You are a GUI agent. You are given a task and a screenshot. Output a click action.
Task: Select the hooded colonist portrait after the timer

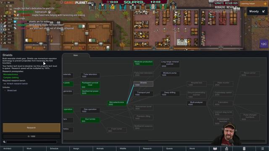pyautogui.click(x=173, y=6)
